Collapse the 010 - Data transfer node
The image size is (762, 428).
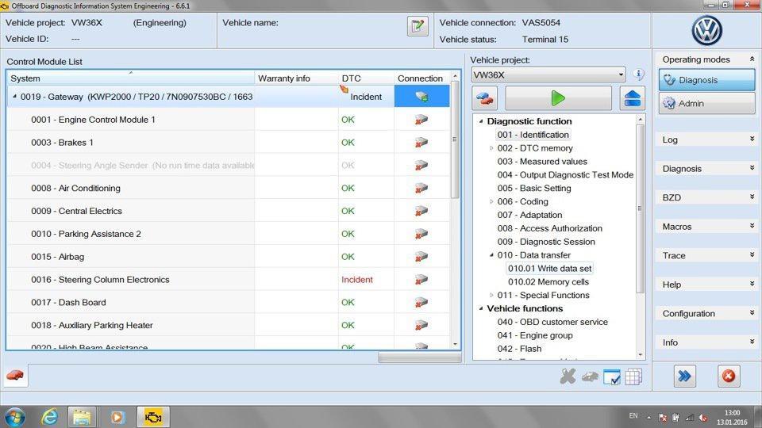click(x=491, y=254)
